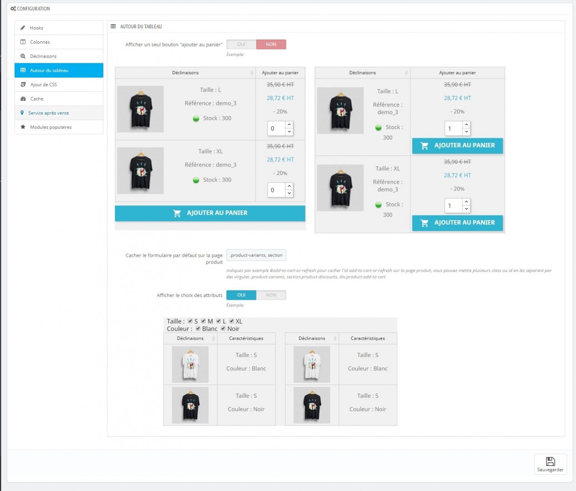
Task: Click the Déclinaisons magnifier icon
Action: pyautogui.click(x=23, y=56)
